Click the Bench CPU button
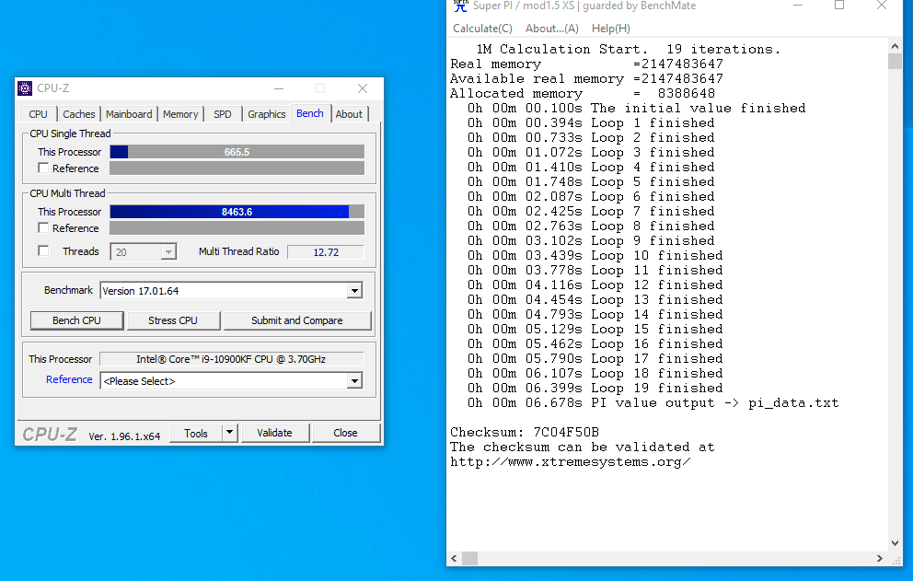This screenshot has height=581, width=913. (x=77, y=320)
